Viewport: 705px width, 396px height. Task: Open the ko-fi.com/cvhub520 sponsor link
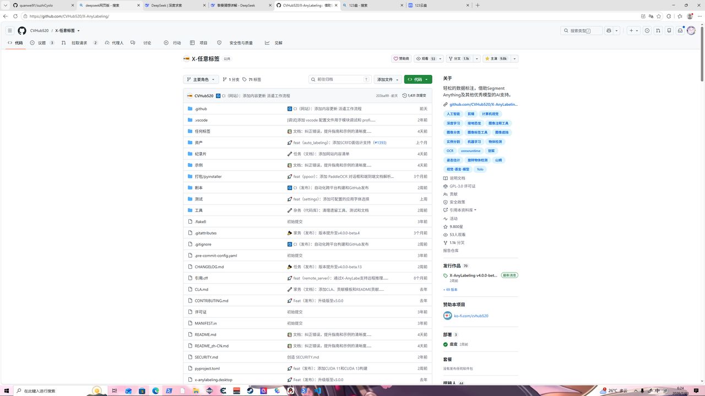471,316
